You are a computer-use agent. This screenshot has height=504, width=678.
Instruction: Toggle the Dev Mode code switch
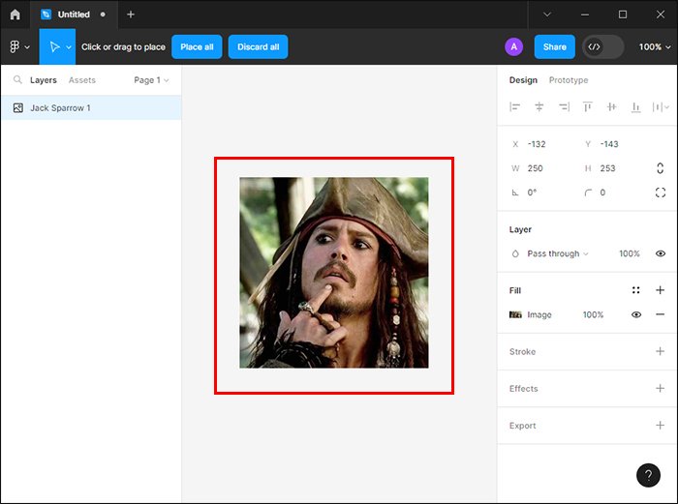(602, 46)
